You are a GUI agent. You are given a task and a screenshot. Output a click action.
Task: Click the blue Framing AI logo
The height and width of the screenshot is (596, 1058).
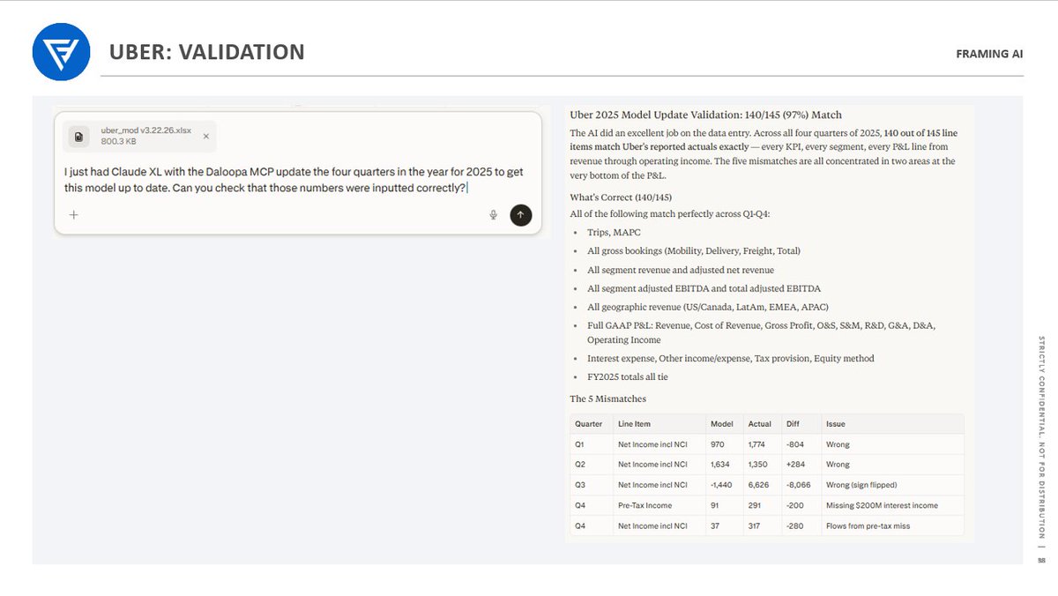[x=62, y=52]
